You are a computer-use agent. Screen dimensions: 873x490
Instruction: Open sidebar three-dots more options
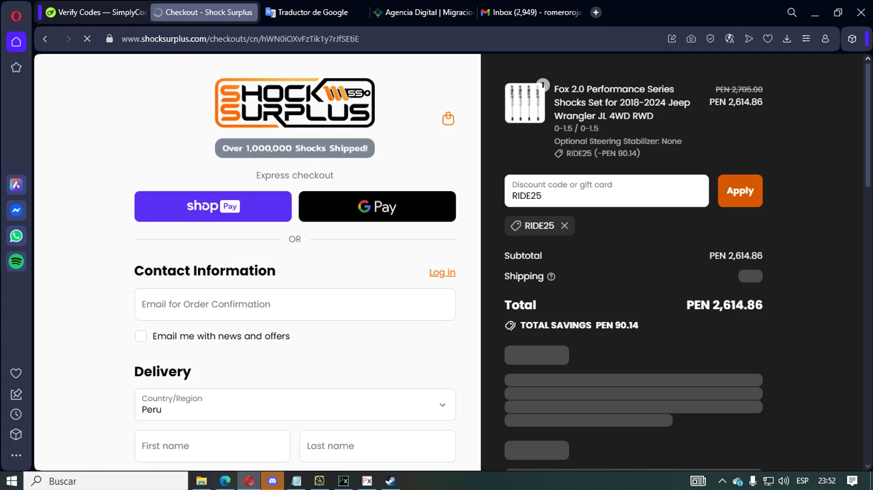click(x=16, y=456)
